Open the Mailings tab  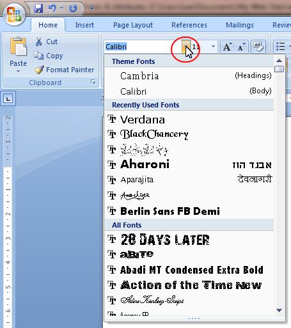(x=240, y=25)
